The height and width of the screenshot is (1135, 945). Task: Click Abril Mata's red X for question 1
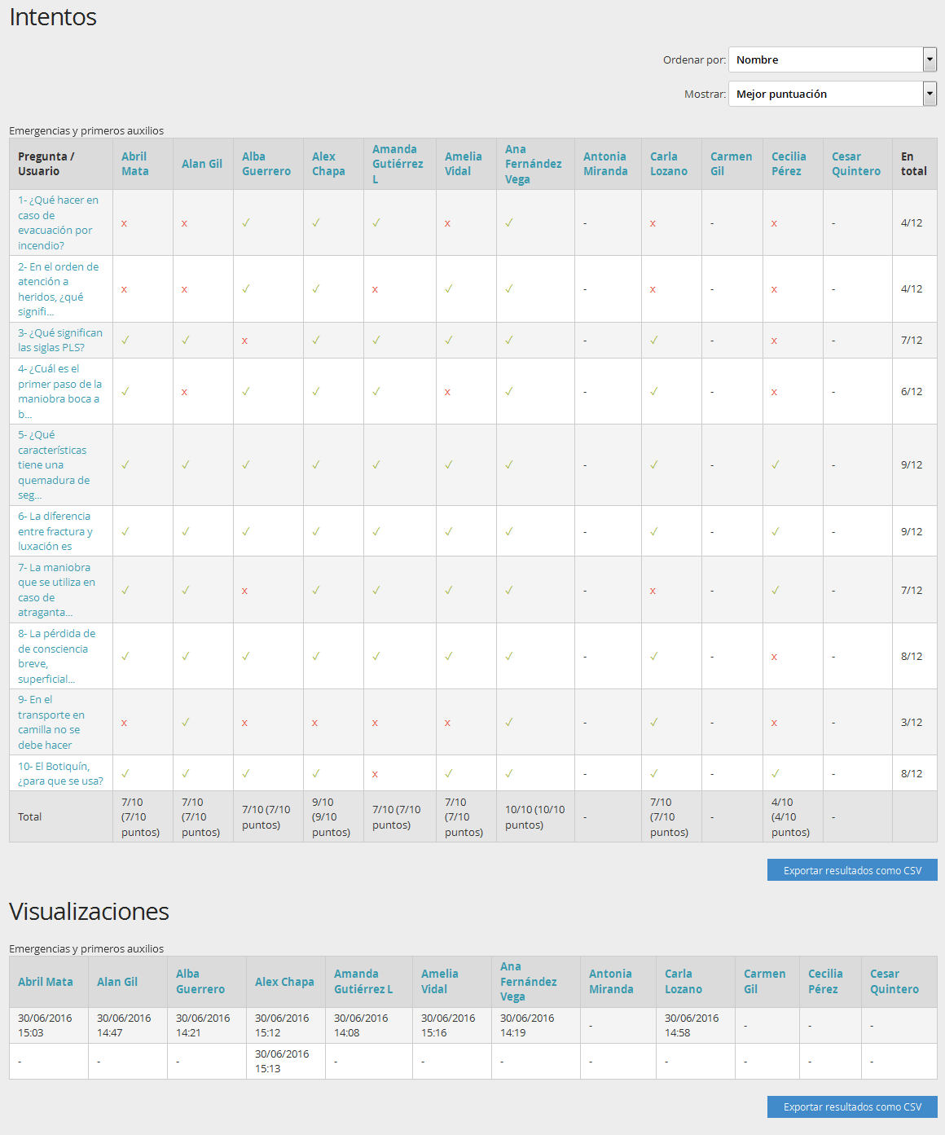click(x=124, y=223)
